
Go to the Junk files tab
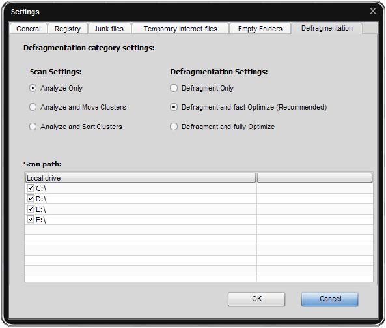click(109, 29)
